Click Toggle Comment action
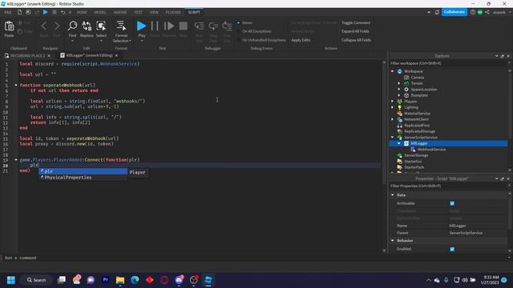513x288 pixels. (356, 22)
